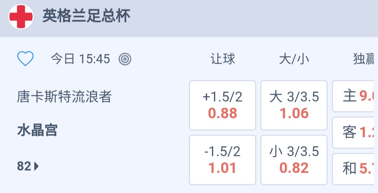
Task: Open the 唐卡斯特流浪者 team name
Action: 64,97
